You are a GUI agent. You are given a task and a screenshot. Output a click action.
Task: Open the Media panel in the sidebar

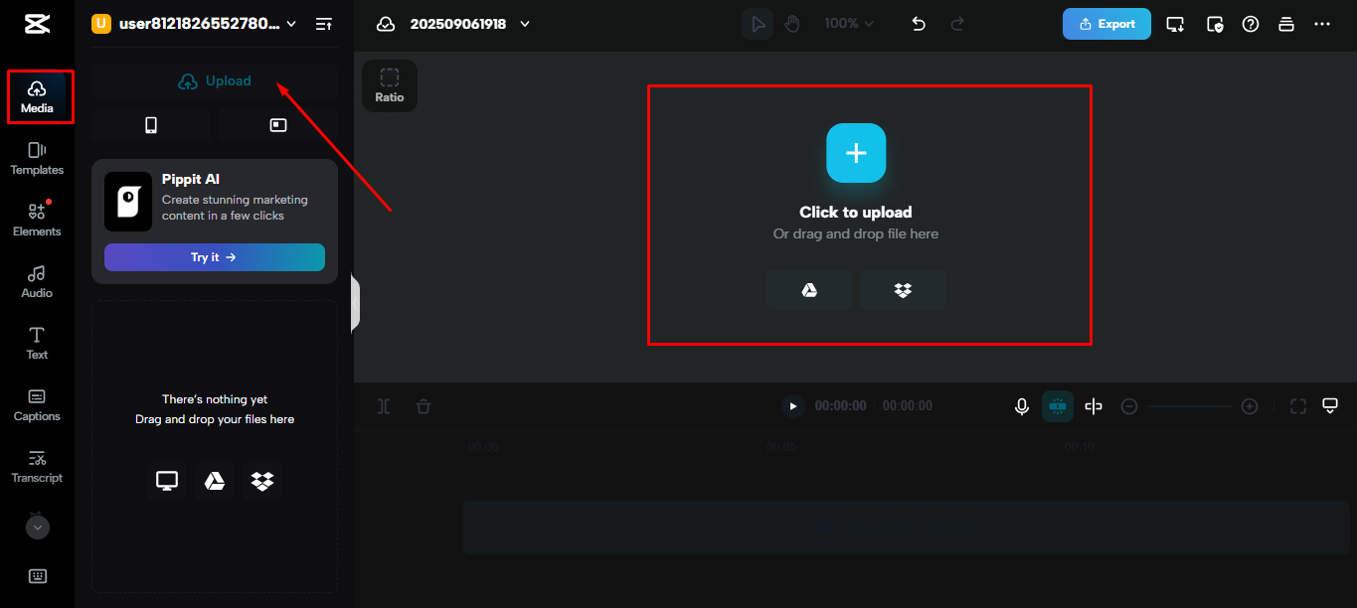[x=37, y=96]
